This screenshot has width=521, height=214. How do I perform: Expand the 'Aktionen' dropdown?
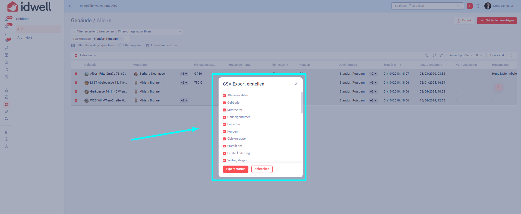88,55
